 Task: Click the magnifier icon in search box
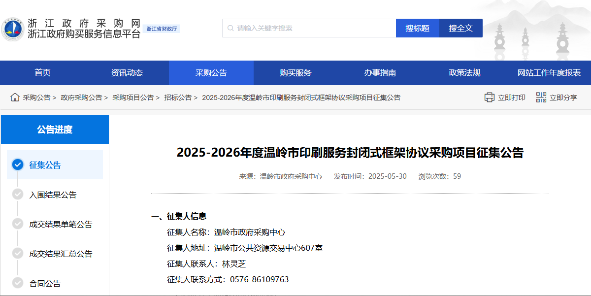coord(230,28)
